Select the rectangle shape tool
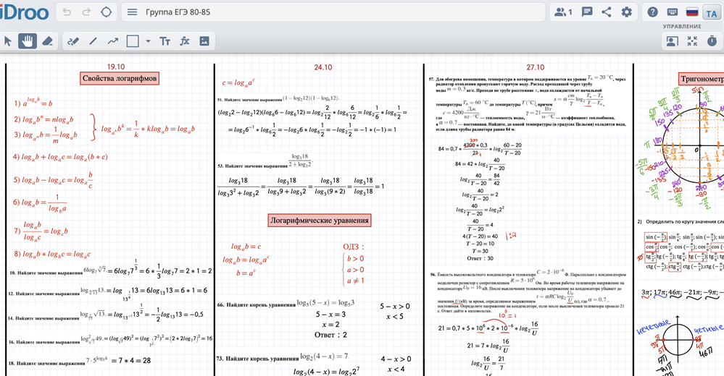The height and width of the screenshot is (376, 724). (133, 41)
